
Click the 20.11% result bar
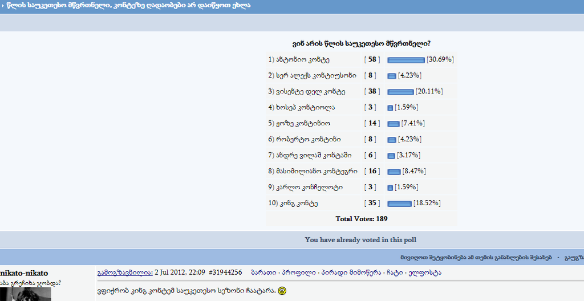point(400,92)
